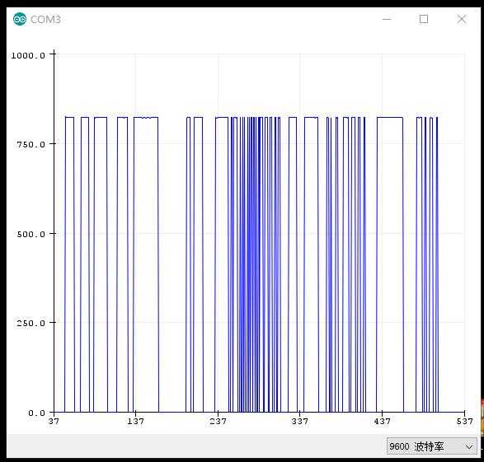Click the Arduino logo icon in title bar
484x462 pixels.
point(20,20)
